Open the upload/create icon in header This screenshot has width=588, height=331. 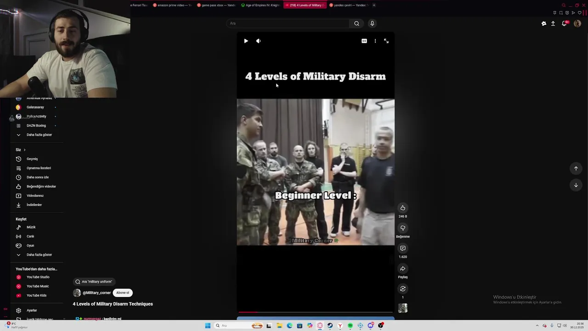coord(553,23)
